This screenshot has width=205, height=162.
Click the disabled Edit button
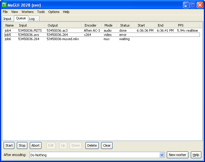[x=51, y=145]
